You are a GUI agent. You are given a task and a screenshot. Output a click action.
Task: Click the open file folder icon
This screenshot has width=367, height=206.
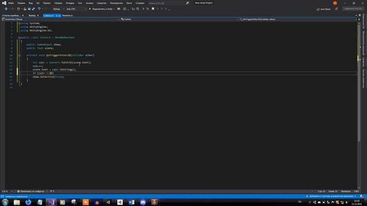[x=25, y=9]
